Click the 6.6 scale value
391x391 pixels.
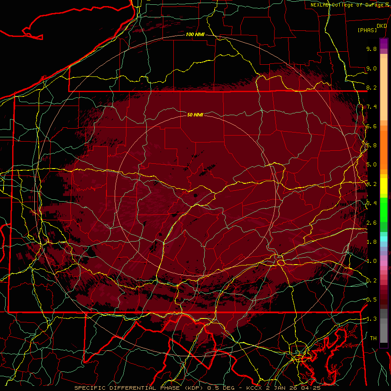[x=371, y=126]
